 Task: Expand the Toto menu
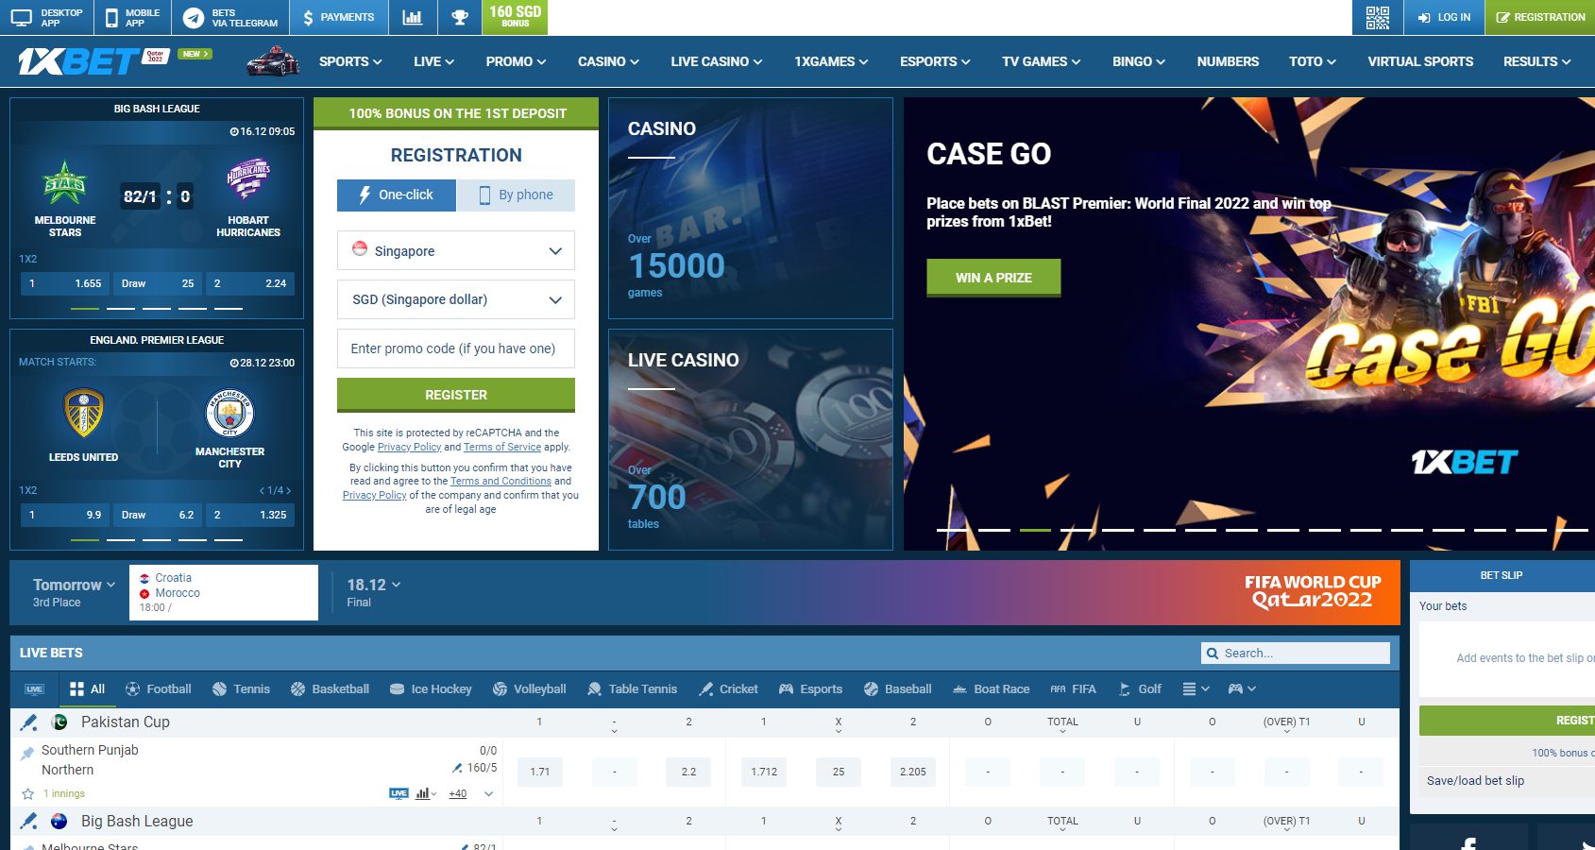point(1313,61)
